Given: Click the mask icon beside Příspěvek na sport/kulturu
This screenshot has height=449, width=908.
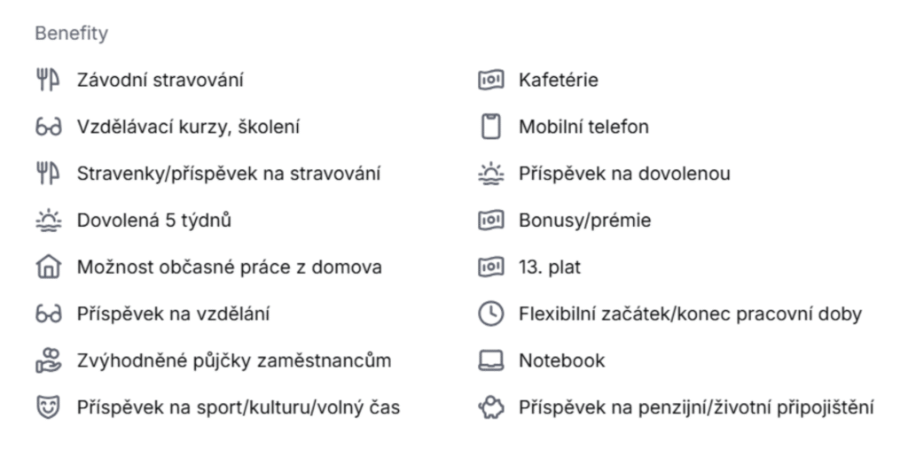Looking at the screenshot, I should click(47, 407).
